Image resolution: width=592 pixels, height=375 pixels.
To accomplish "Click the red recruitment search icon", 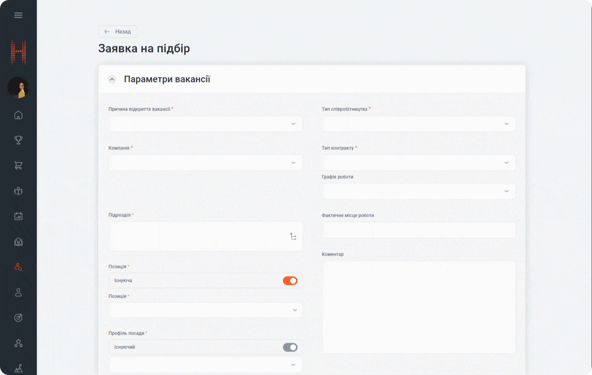I will coord(18,267).
